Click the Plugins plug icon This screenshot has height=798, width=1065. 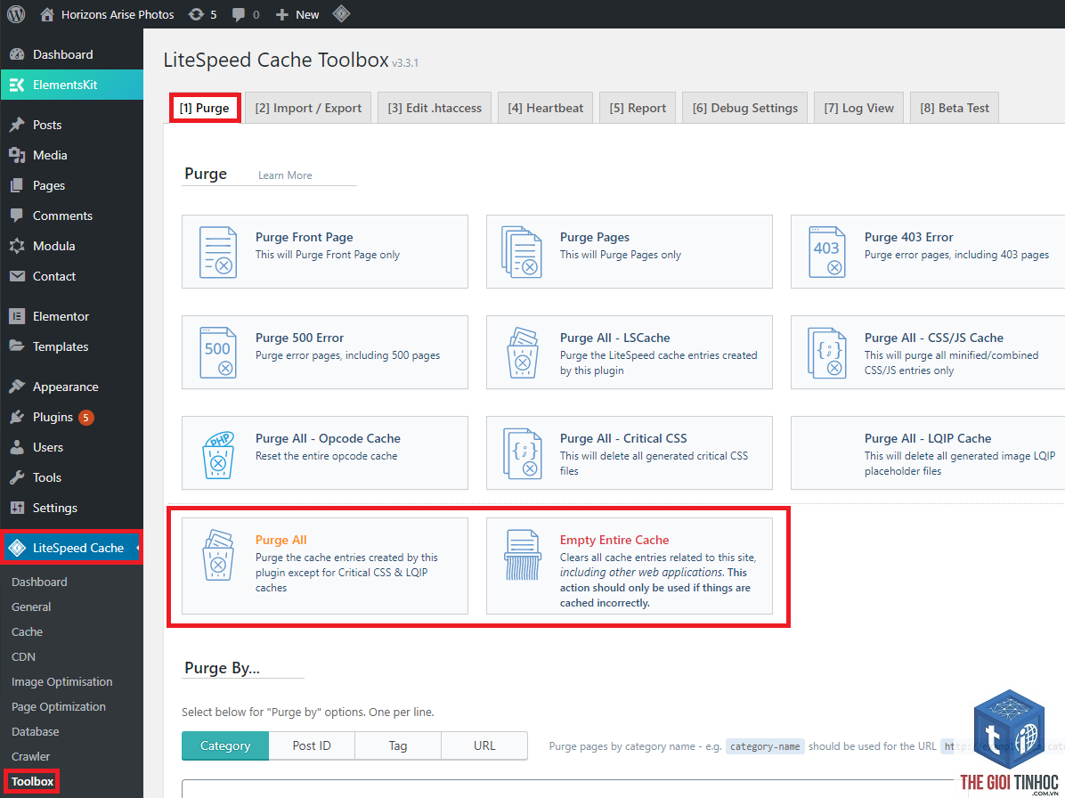tap(17, 417)
